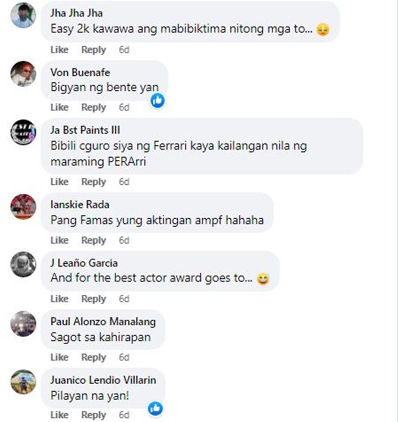Screen dimensions: 398x422
Task: Open Juanico Lendio Villarin's avatar
Action: (x=23, y=382)
